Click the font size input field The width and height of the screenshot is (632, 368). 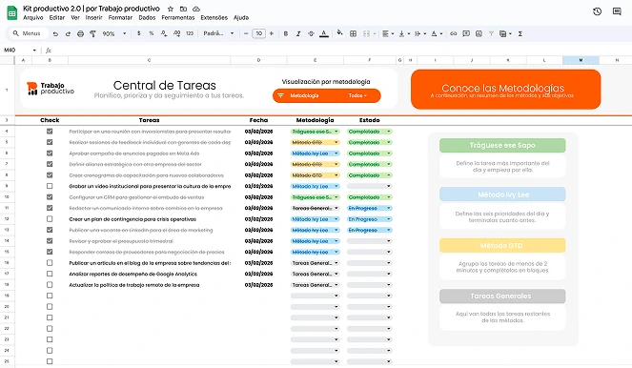258,33
